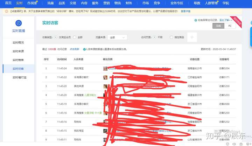Open 业务专区 in top navigation

tap(177, 3)
